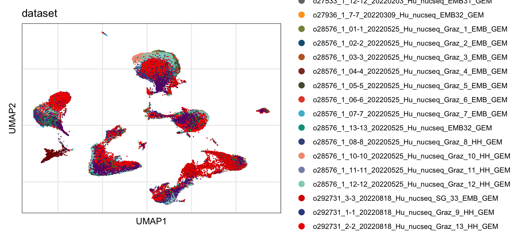Image resolution: width=530 pixels, height=235 pixels.
Task: Click the olive Graz_1_EMB legend dot
Action: 301,29
